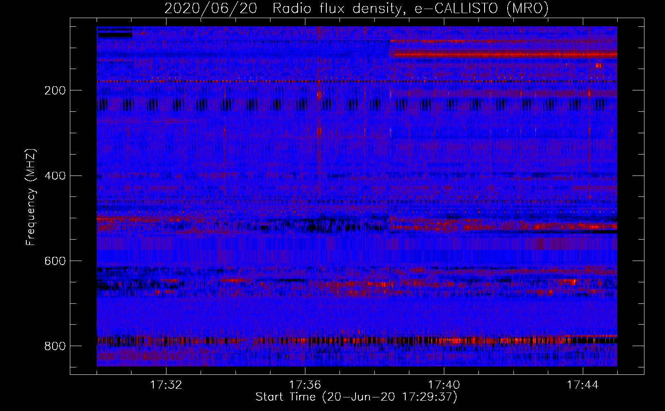The width and height of the screenshot is (665, 411).
Task: Click the 17:32 time tick label
Action: coord(166,385)
